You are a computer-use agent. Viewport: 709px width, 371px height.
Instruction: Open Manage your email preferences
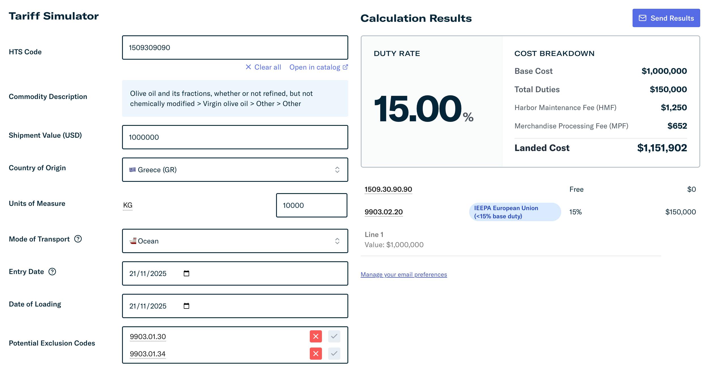click(x=403, y=274)
